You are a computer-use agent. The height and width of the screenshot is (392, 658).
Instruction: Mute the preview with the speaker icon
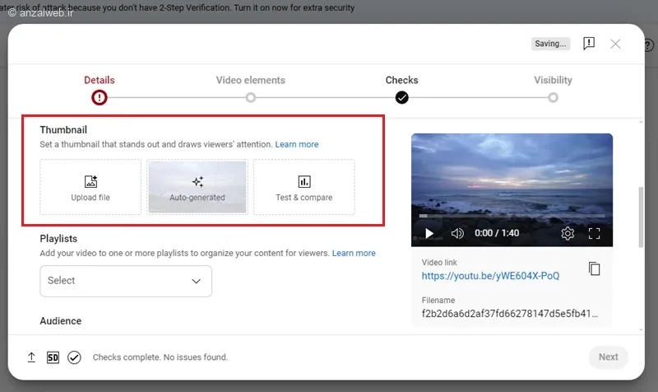pyautogui.click(x=457, y=233)
